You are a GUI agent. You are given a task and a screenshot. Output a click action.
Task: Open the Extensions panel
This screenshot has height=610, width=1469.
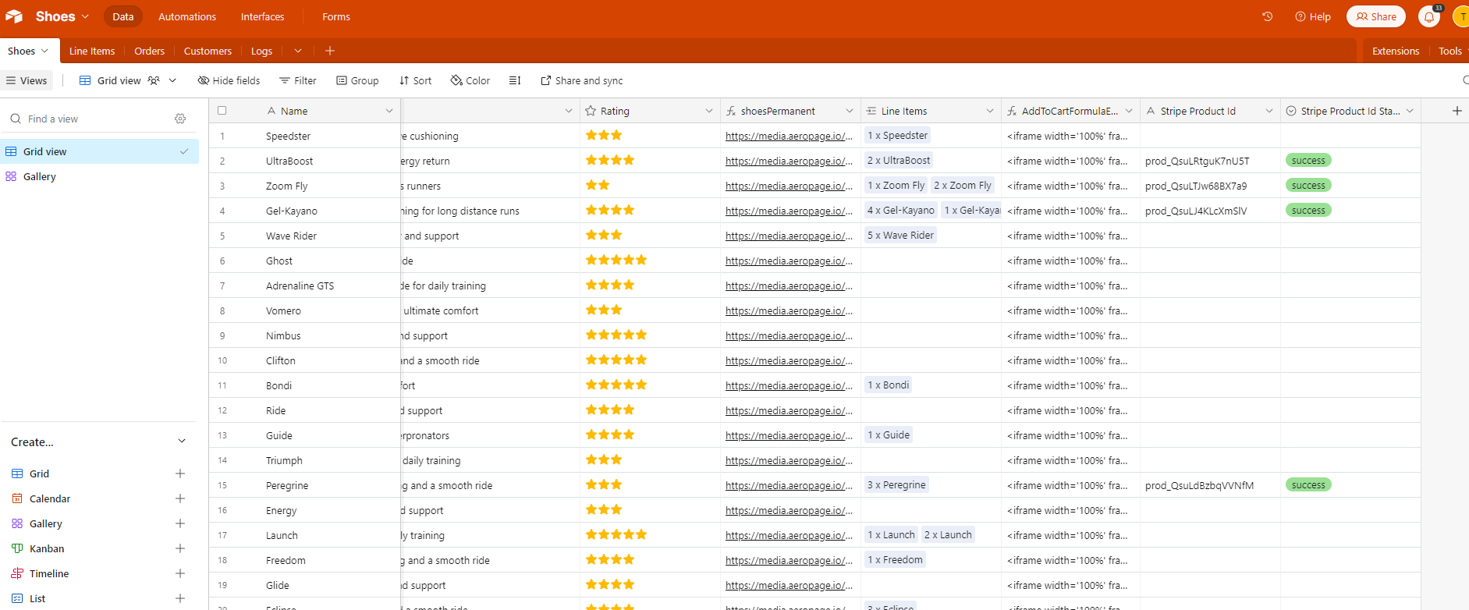point(1396,51)
